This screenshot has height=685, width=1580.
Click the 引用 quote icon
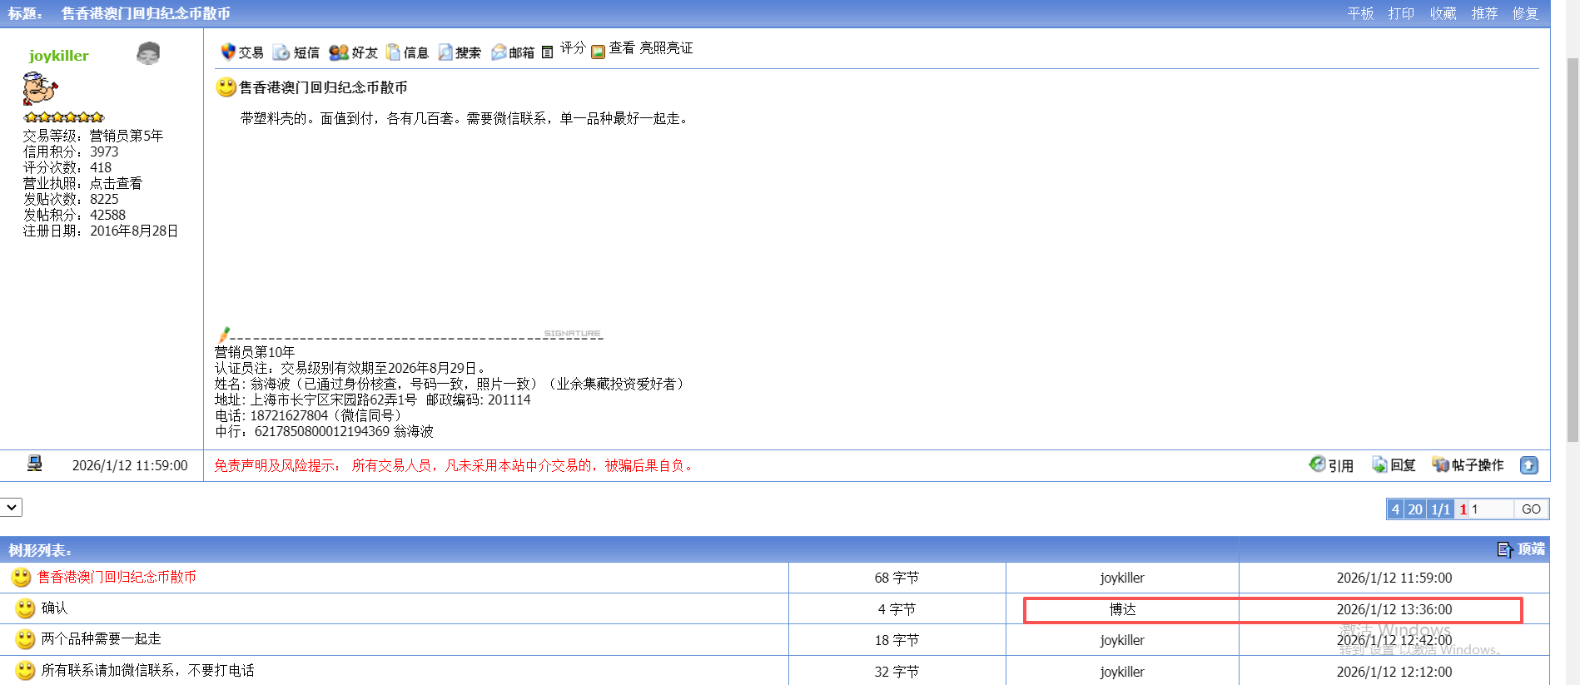pyautogui.click(x=1317, y=464)
